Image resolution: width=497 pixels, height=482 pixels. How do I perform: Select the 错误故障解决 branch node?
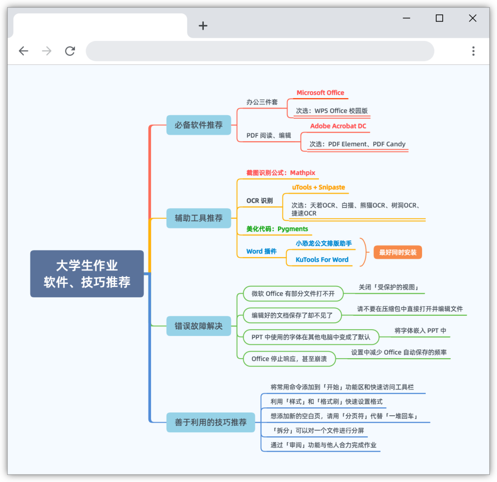198,326
